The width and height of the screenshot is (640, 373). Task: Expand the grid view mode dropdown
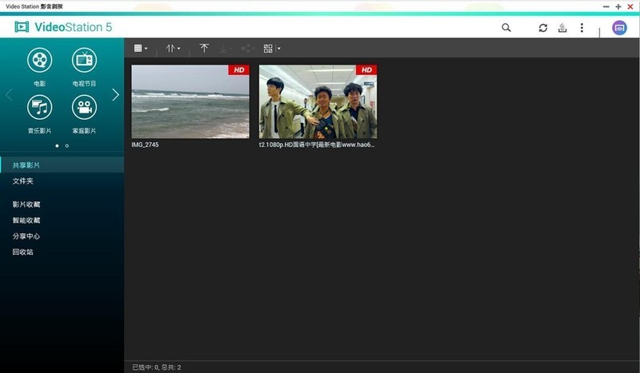(141, 49)
